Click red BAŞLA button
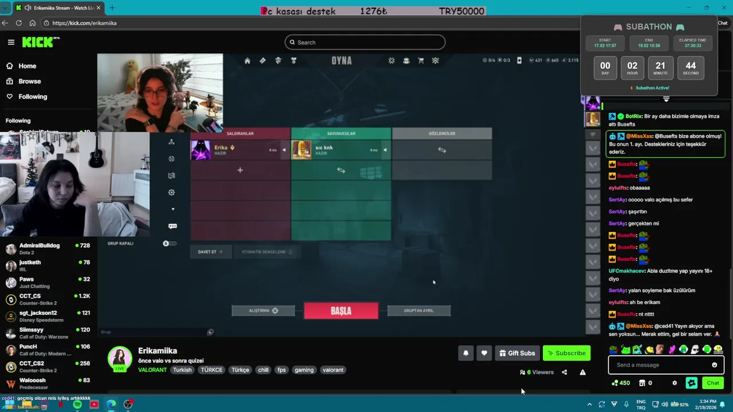733x412 pixels. tap(341, 311)
